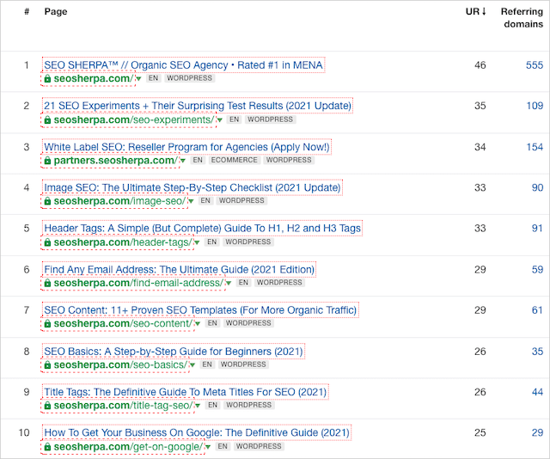Screen dimensions: 550x459
Task: Open 21 SEO Experiments page title link
Action: pos(198,106)
